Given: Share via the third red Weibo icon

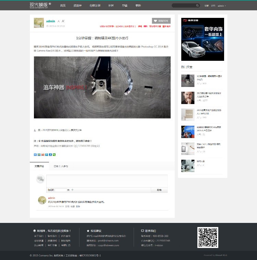Looking at the screenshot, I should click(43, 155).
